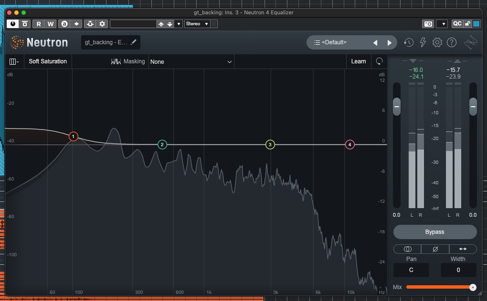The height and width of the screenshot is (301, 487).
Task: Click the Mix slider knob
Action: 473,287
